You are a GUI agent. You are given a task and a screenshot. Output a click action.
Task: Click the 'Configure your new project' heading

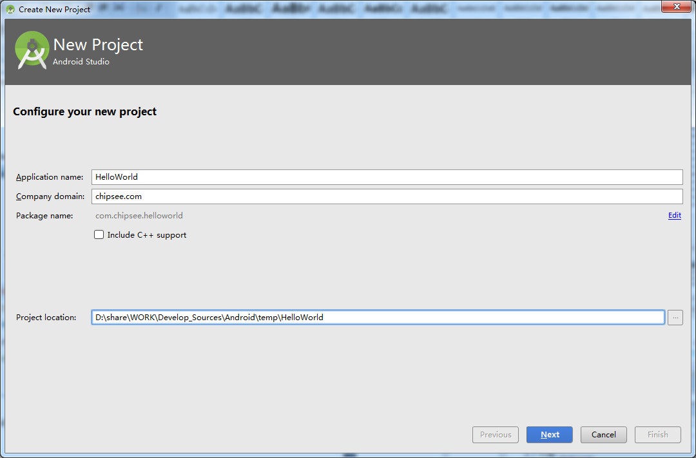[x=85, y=111]
